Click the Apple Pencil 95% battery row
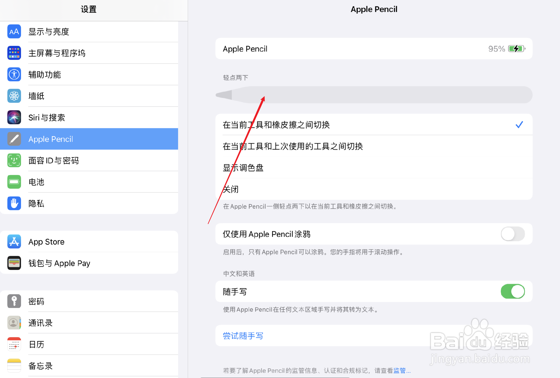Image resolution: width=560 pixels, height=378 pixels. tap(374, 49)
